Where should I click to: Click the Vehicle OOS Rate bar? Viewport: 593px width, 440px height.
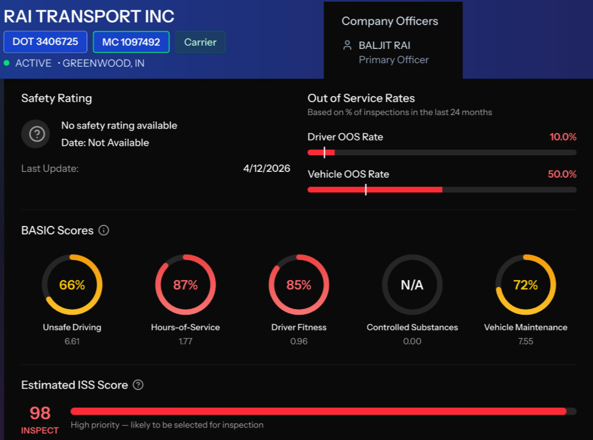click(442, 190)
